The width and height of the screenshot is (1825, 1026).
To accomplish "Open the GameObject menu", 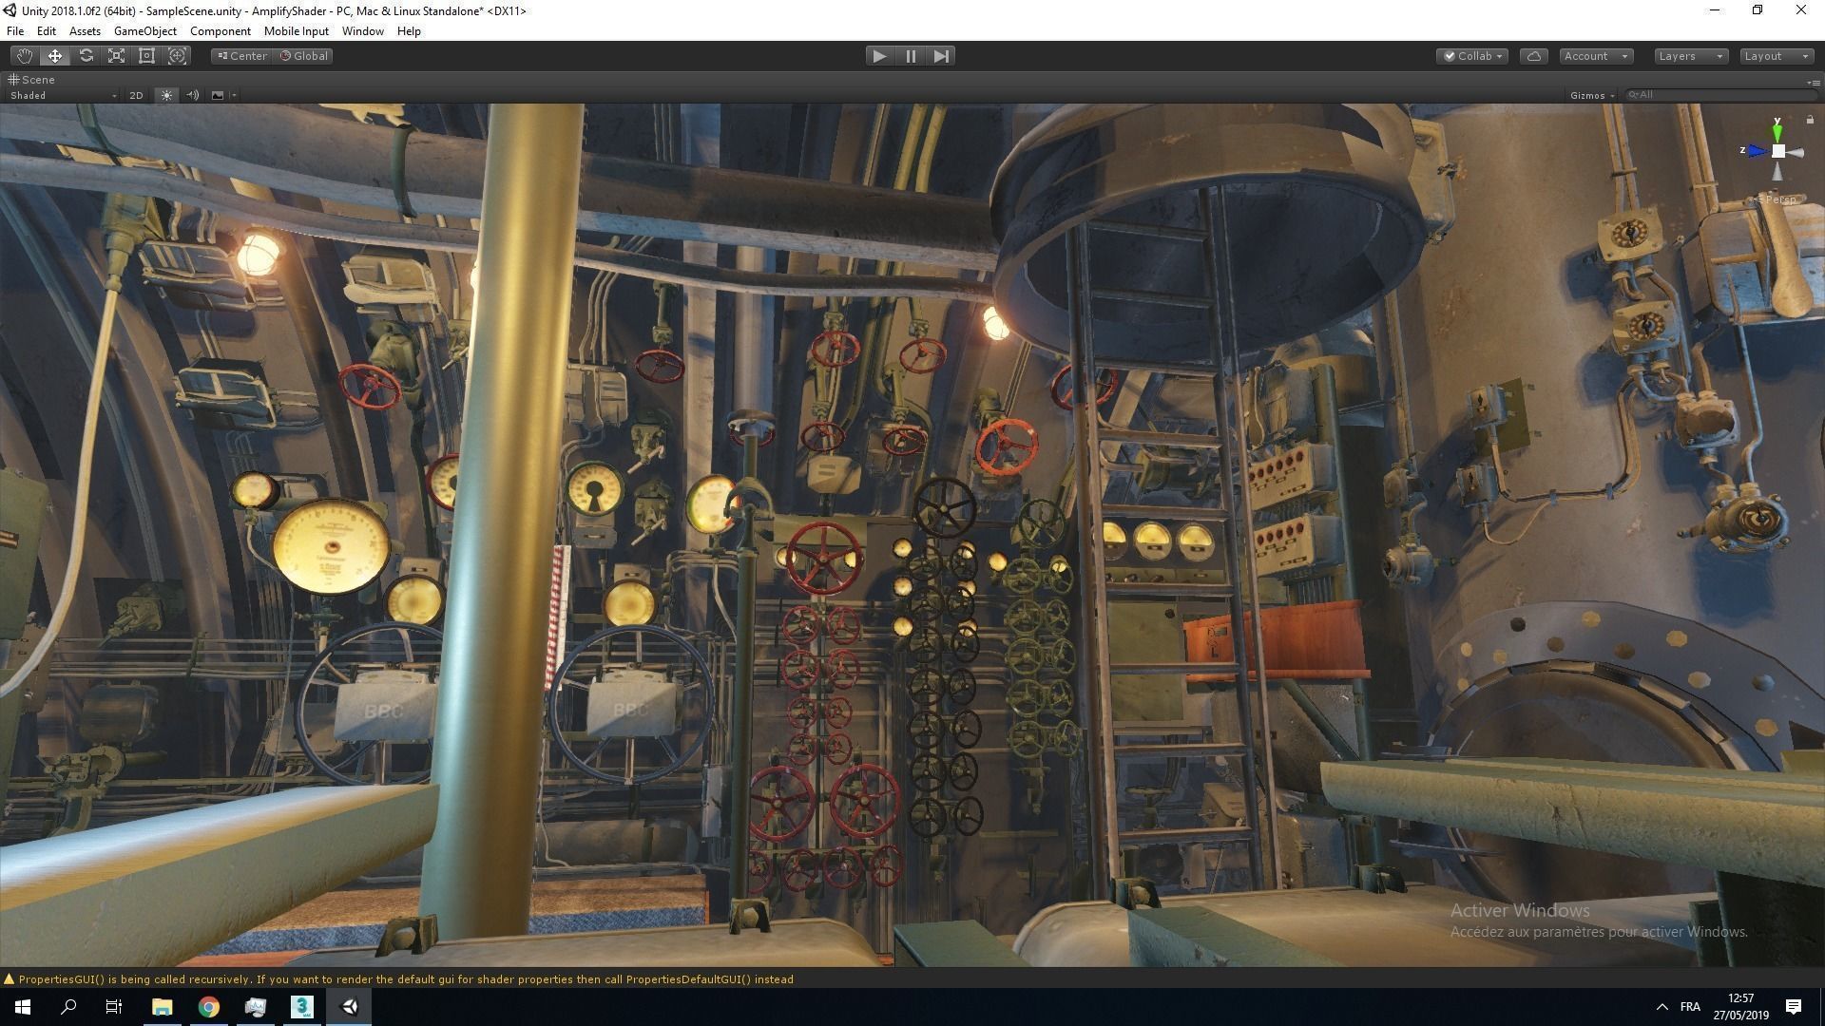I will (144, 31).
